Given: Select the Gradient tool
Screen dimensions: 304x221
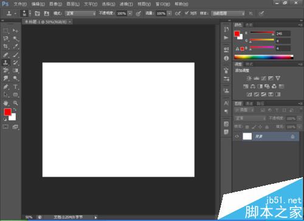Looking at the screenshot, I should tap(15, 71).
